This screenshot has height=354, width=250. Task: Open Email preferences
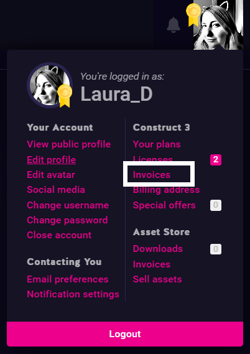tap(68, 279)
